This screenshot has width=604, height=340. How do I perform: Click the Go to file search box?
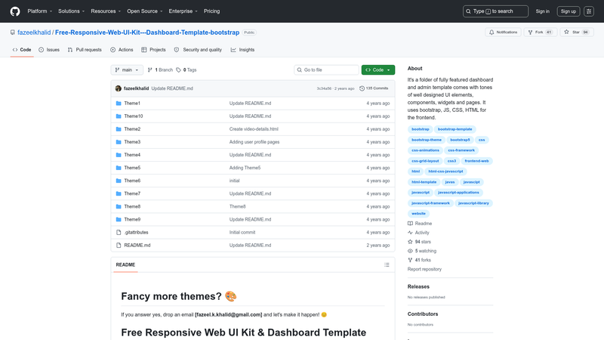[327, 70]
